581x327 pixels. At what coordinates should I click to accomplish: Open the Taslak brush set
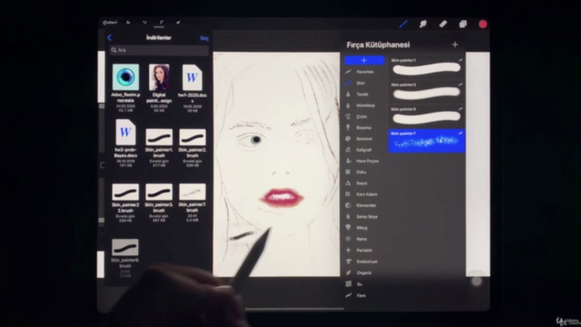point(364,94)
